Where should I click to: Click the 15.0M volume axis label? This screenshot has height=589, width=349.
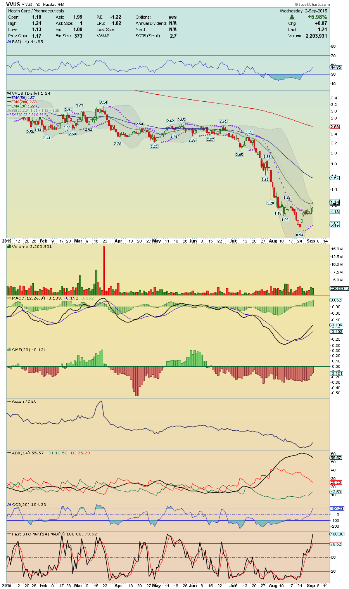[x=337, y=249]
